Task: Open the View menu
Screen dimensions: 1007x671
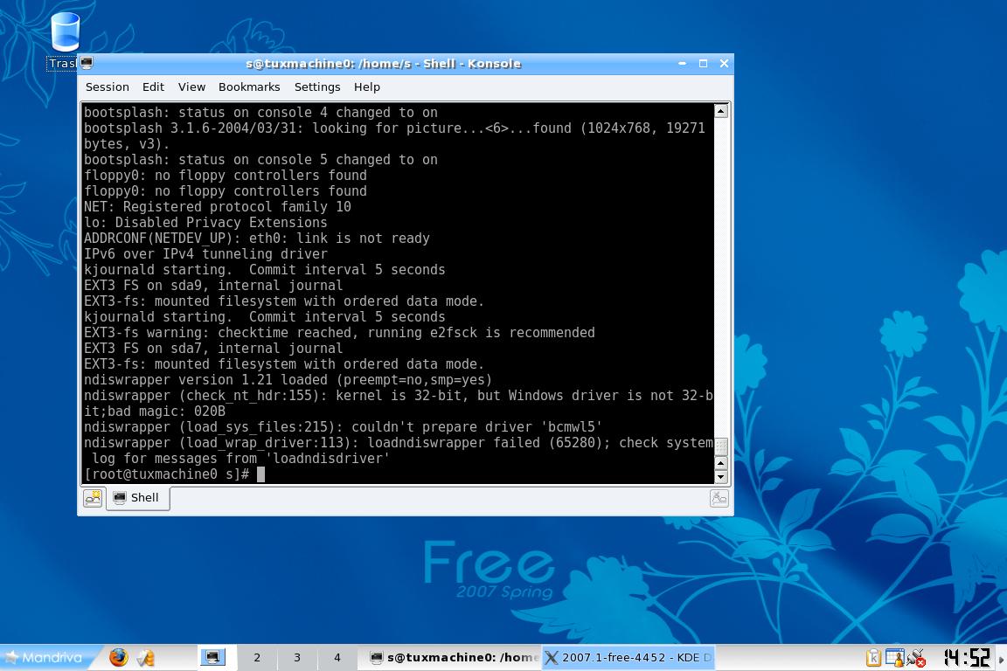Action: tap(191, 86)
